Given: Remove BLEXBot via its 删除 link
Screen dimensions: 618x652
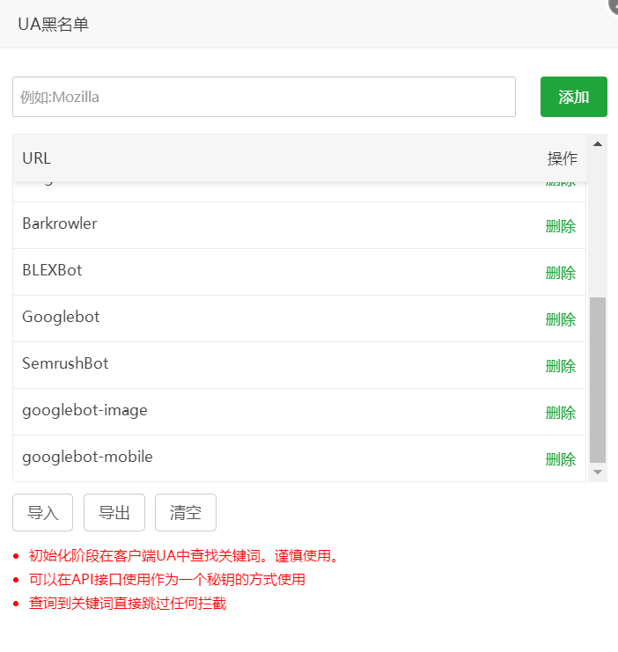Looking at the screenshot, I should [x=561, y=273].
